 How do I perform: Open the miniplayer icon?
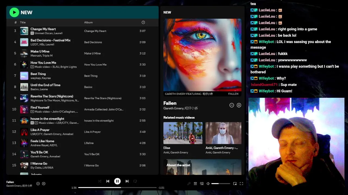pos(235,184)
